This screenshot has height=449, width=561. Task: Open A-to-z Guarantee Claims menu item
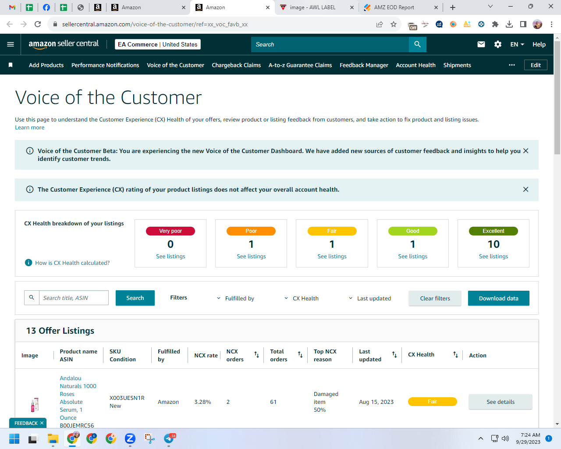point(300,65)
